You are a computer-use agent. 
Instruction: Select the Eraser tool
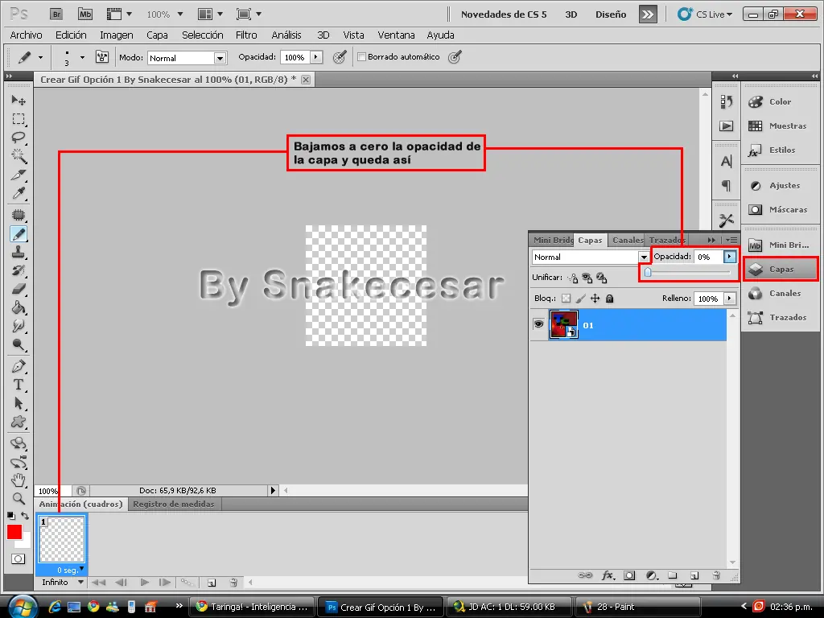[19, 289]
